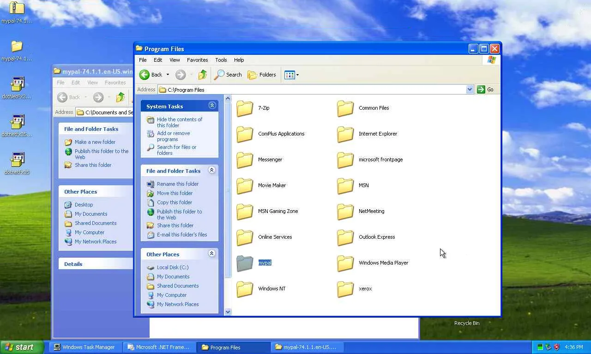Open the Common Files folder icon
Screen dimensions: 591x354
(345, 108)
